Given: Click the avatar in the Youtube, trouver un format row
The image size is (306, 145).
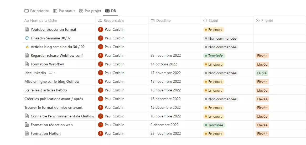Looking at the screenshot, I should tap(101, 29).
